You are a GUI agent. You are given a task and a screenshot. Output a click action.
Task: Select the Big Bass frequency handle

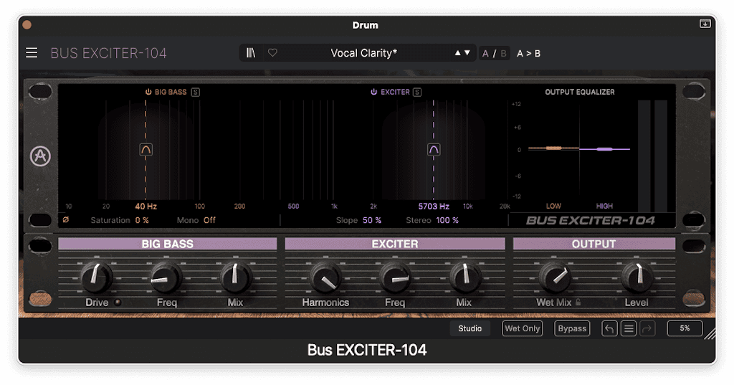tap(146, 150)
